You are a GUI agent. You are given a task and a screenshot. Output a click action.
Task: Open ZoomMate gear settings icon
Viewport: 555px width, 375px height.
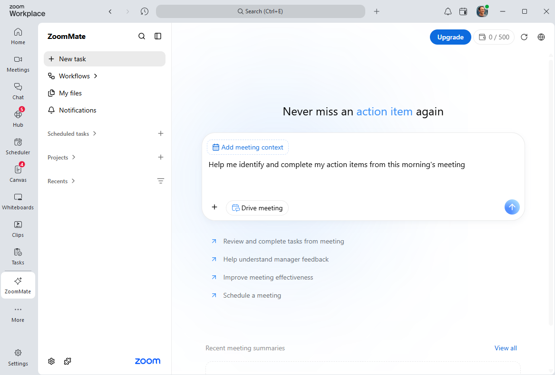tap(51, 361)
